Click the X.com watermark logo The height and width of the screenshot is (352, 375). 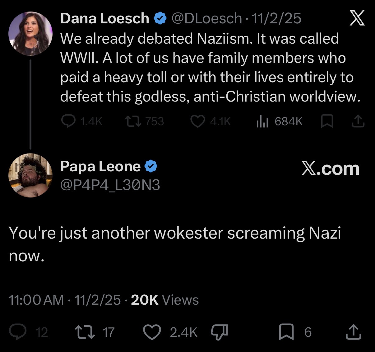(330, 169)
